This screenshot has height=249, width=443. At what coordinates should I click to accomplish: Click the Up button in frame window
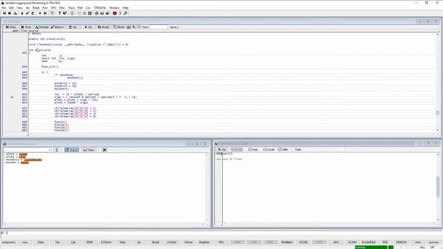222,149
